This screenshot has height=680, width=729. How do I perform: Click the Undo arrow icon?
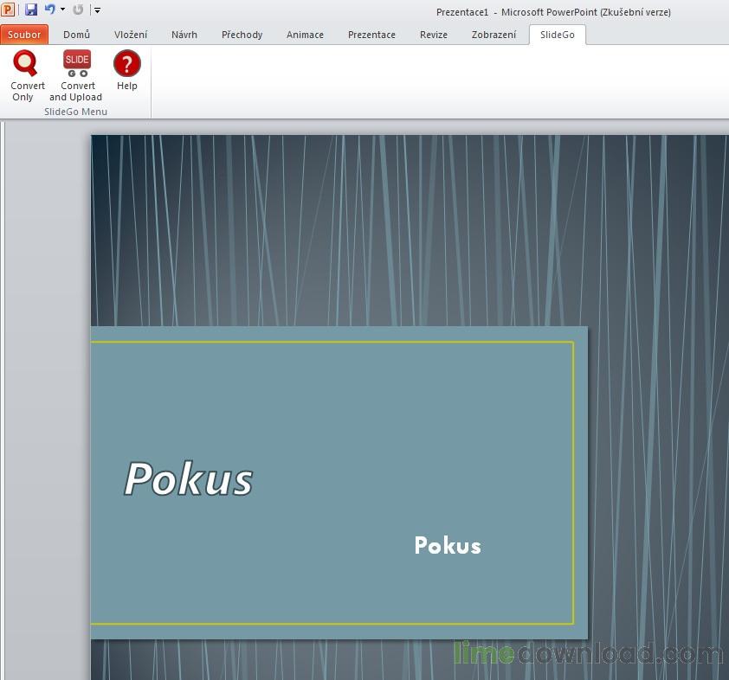point(49,10)
